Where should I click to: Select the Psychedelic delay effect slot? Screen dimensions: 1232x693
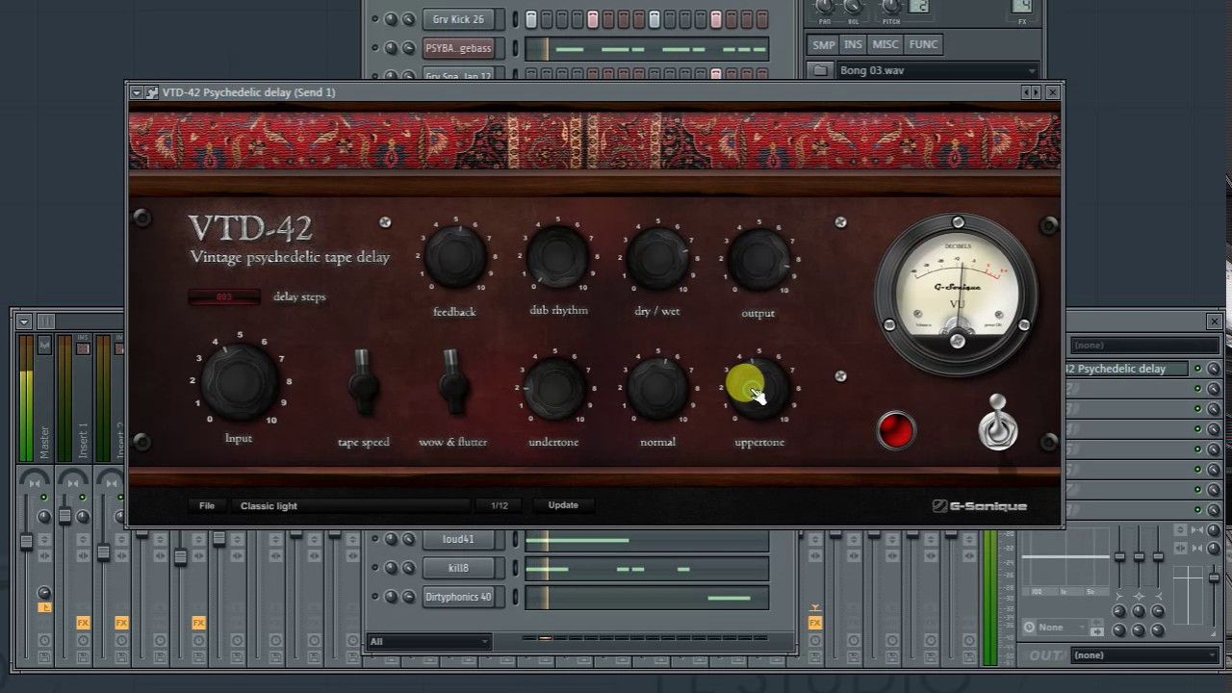(x=1126, y=369)
